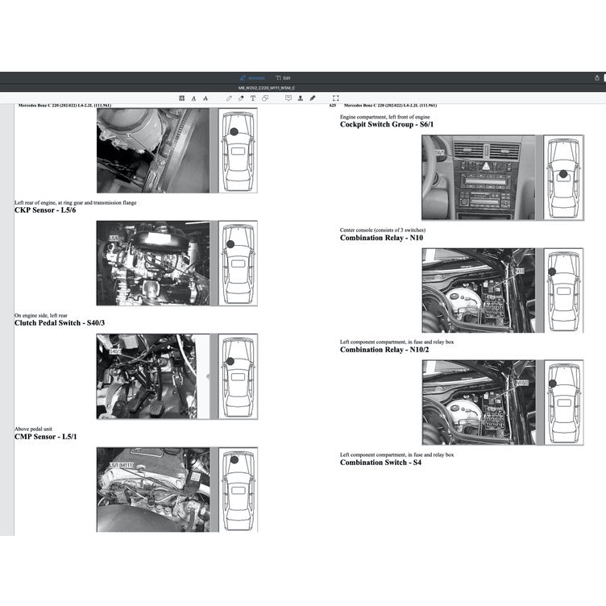Open the shapes tool
Viewport: 606px width, 606px height.
pos(265,98)
